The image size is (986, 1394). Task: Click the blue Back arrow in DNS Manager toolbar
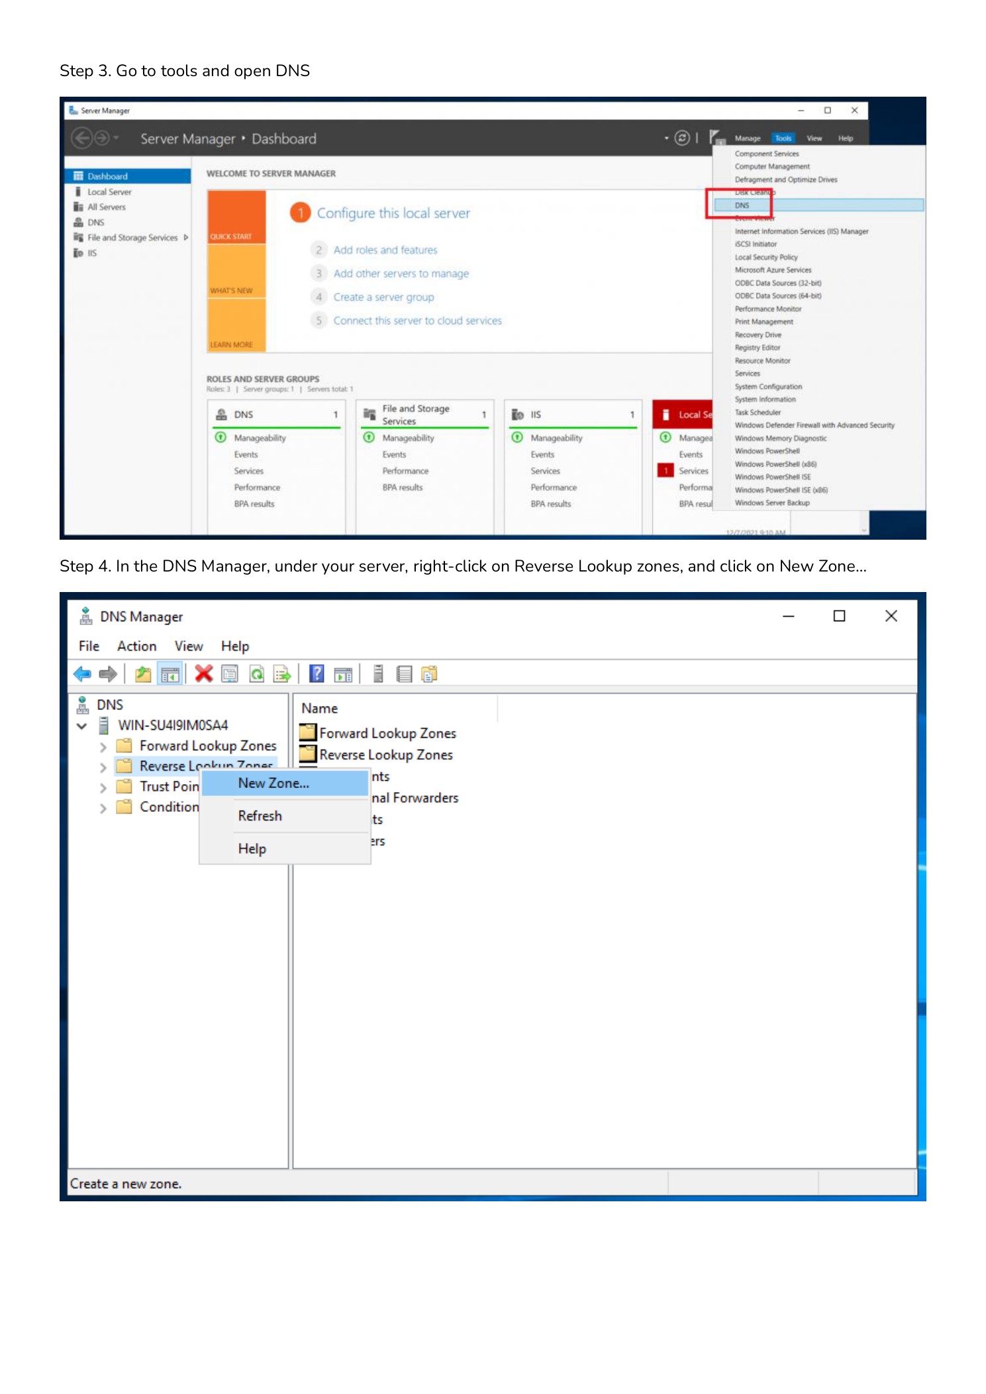point(82,674)
